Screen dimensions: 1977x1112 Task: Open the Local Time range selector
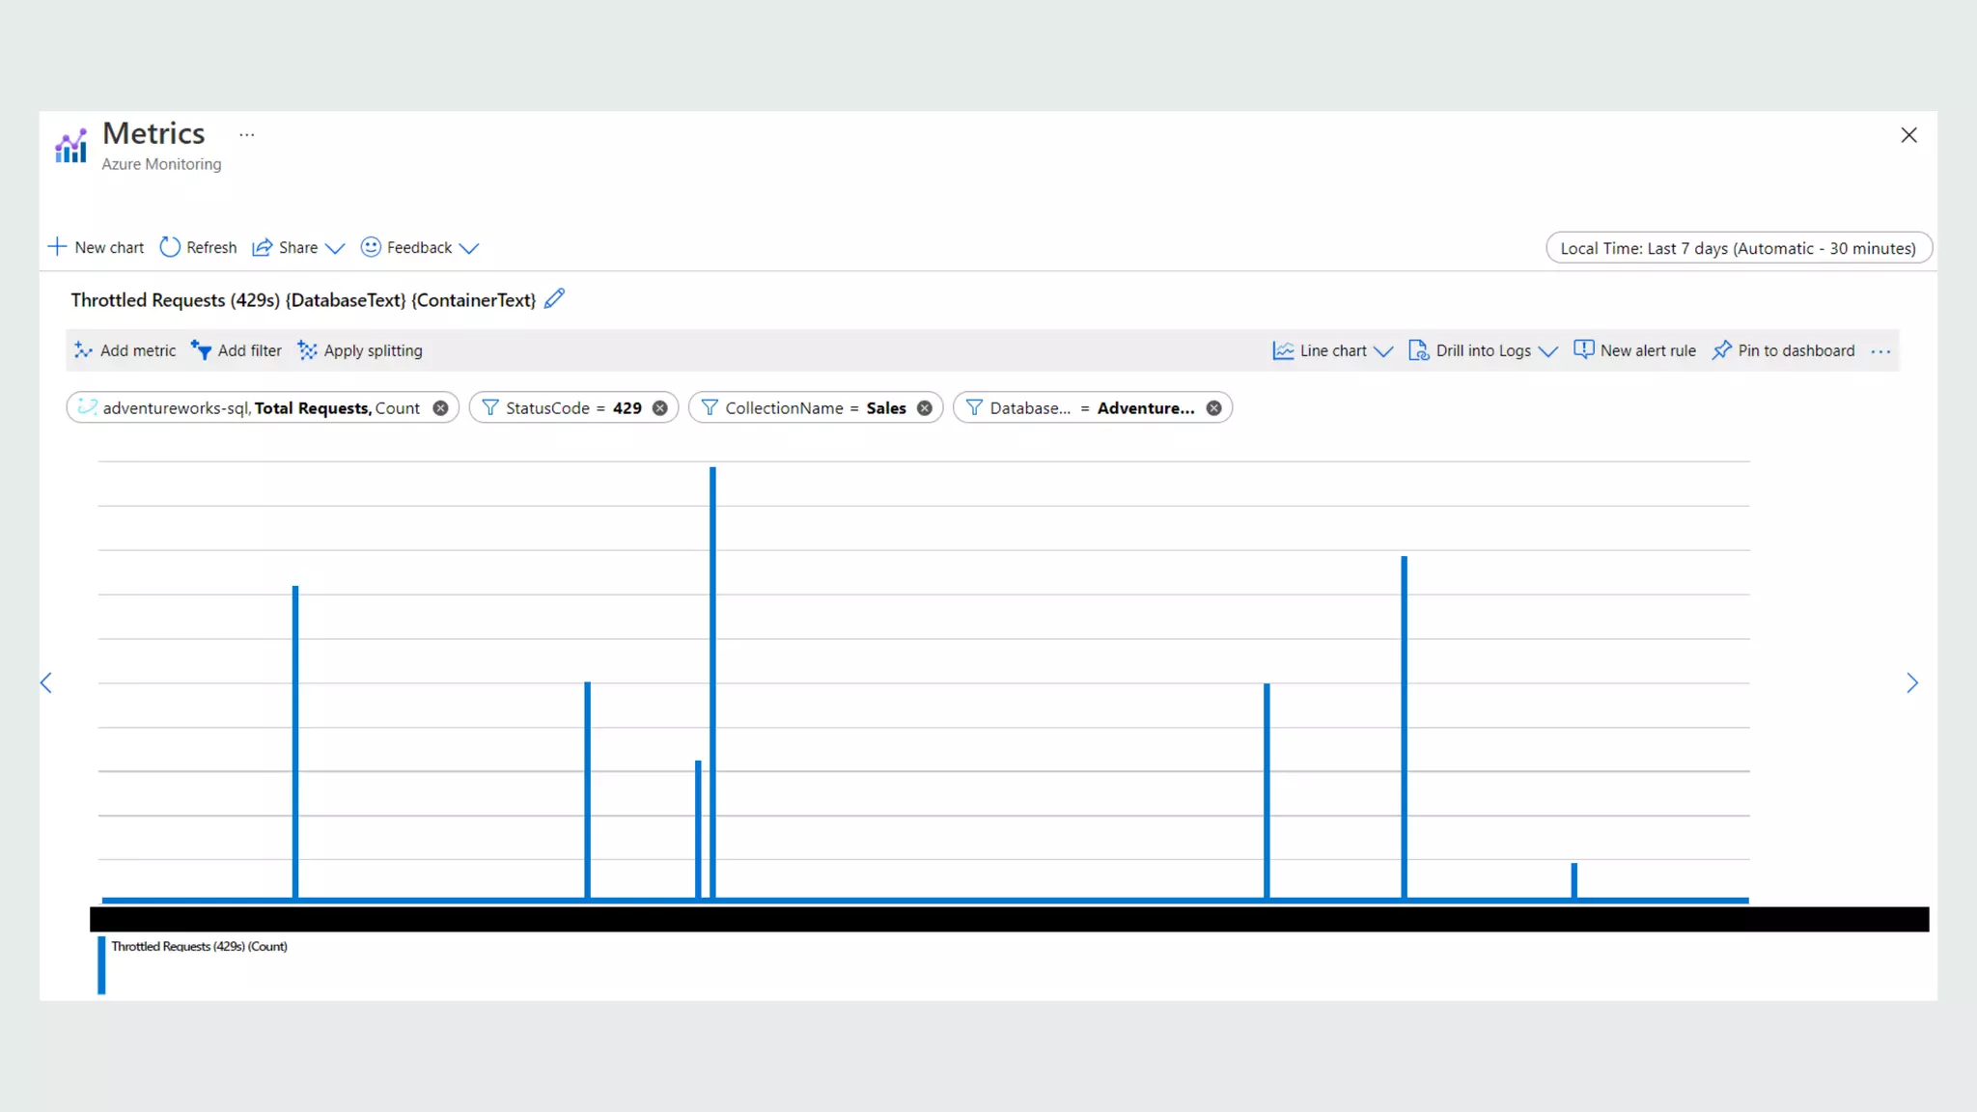coord(1738,248)
